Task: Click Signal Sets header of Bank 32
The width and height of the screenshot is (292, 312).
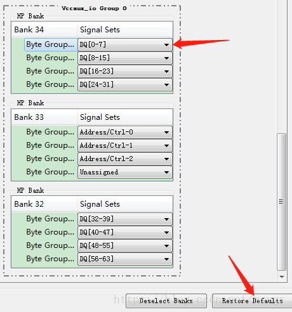Action: tap(125, 204)
